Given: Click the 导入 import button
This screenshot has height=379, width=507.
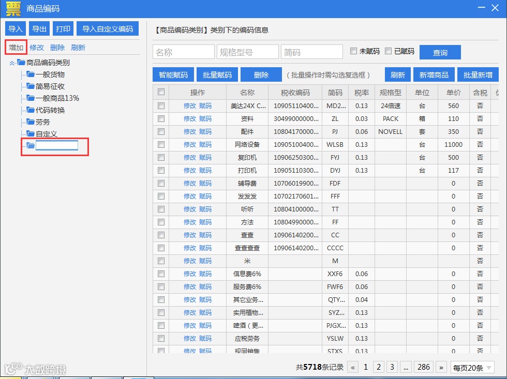Looking at the screenshot, I should tap(15, 29).
